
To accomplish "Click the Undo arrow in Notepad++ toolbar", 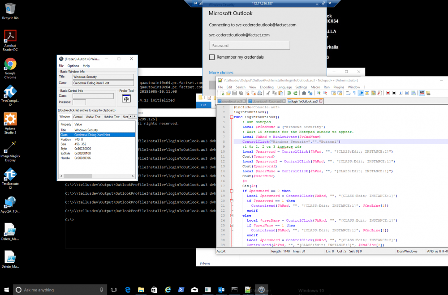I will 289,93.
